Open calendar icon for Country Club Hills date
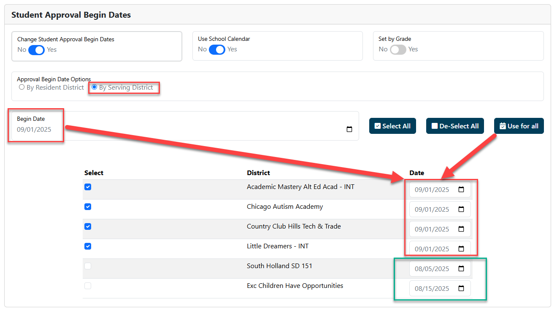 [x=461, y=229]
